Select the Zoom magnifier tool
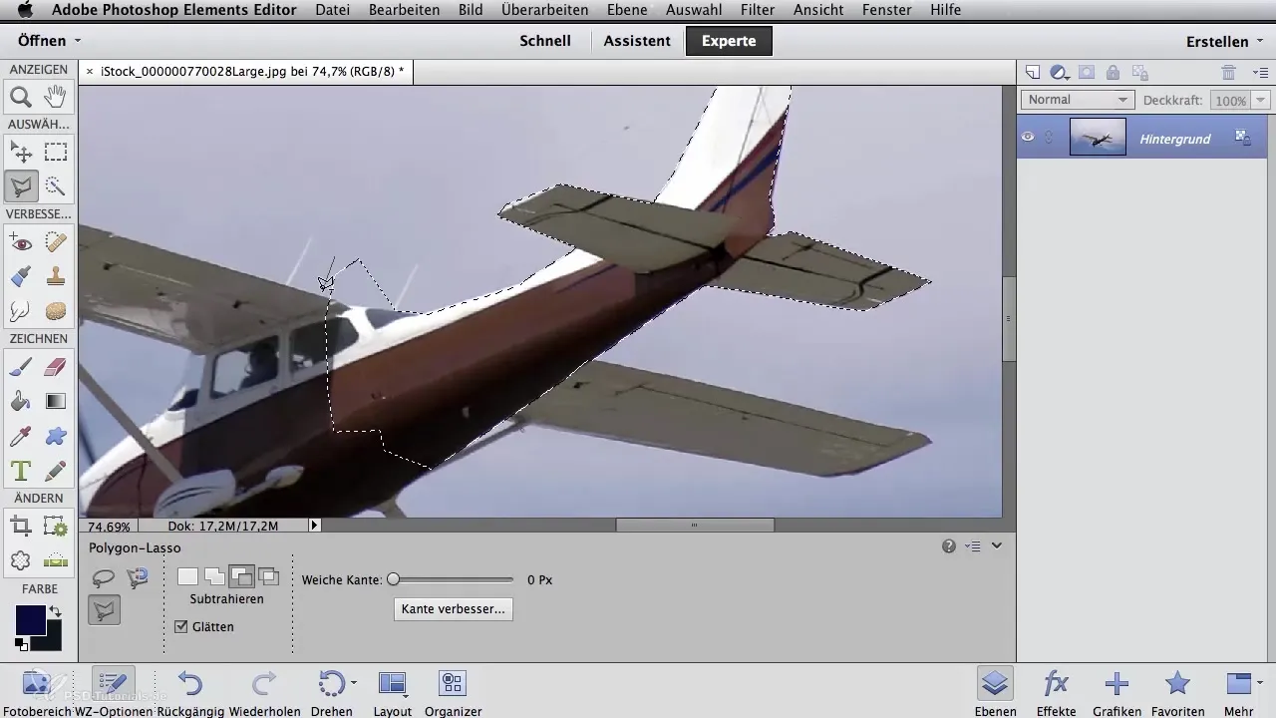Image resolution: width=1276 pixels, height=718 pixels. point(20,97)
